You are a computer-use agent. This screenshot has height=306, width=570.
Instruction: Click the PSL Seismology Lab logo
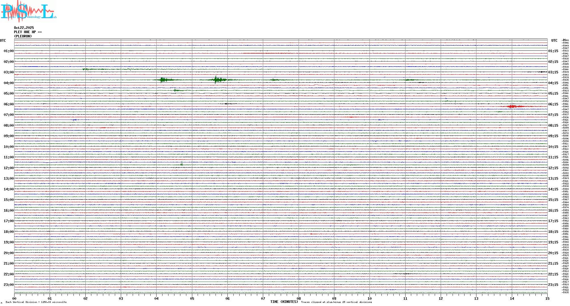click(x=28, y=11)
